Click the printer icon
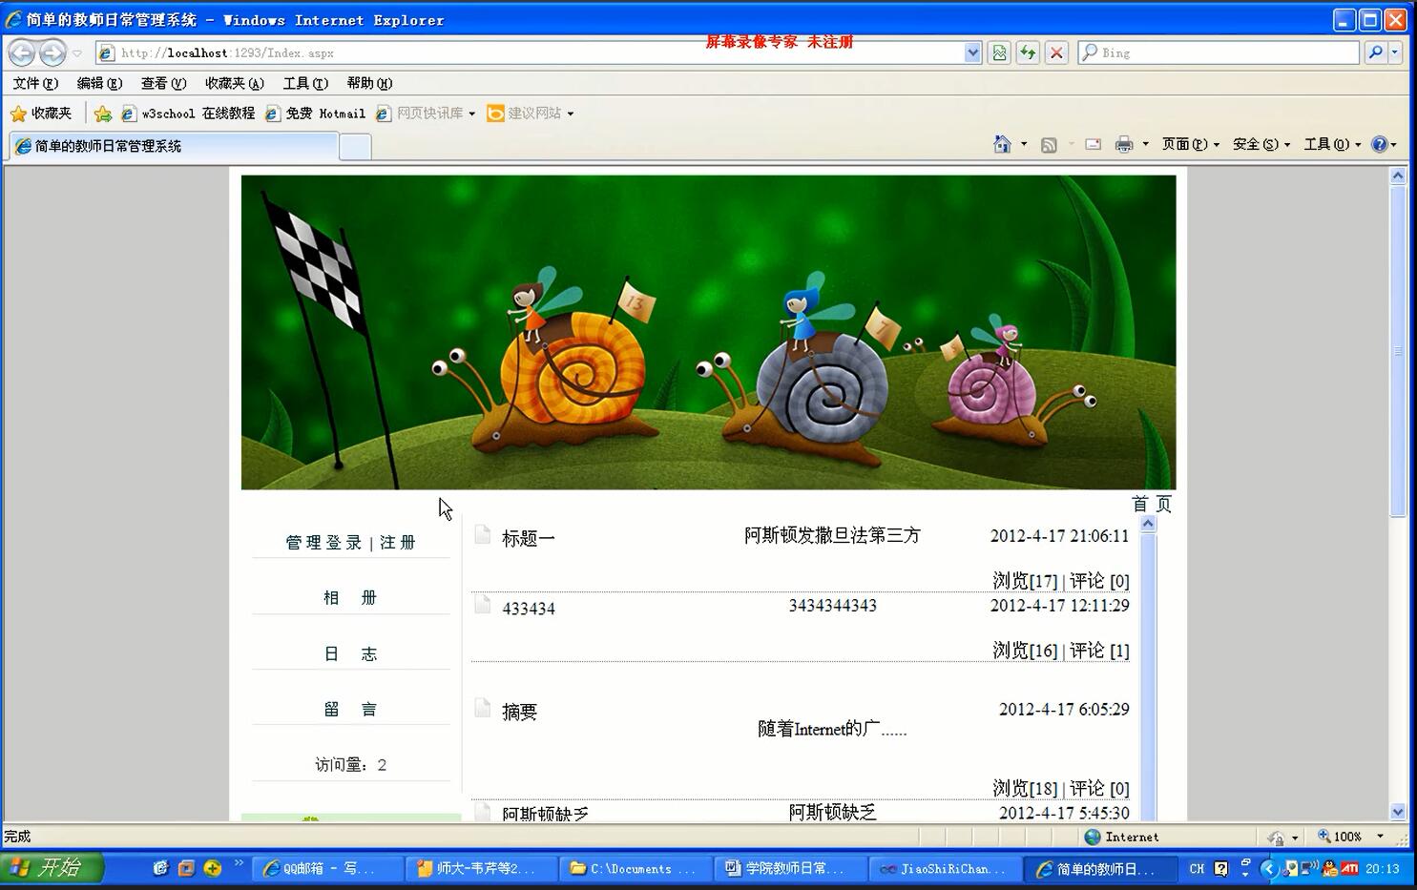 (1124, 144)
